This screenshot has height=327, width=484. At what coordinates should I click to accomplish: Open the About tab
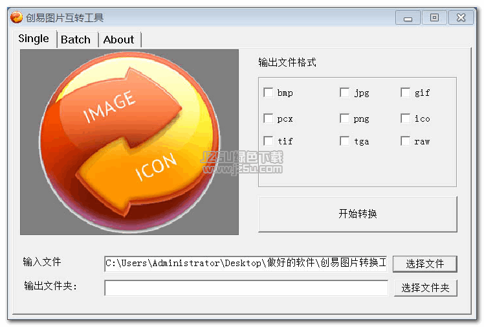point(119,39)
